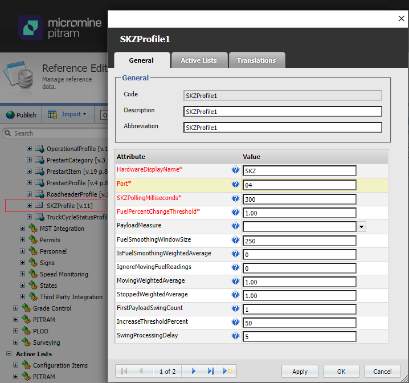This screenshot has height=383, width=409.
Task: Select the States tree item
Action: pyautogui.click(x=48, y=286)
